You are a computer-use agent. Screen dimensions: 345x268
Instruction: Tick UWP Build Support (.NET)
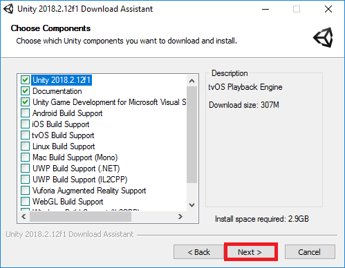25,169
